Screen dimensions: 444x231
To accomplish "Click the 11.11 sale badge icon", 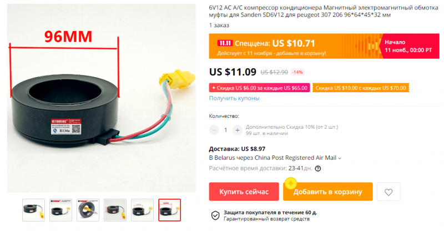I will 225,43.
